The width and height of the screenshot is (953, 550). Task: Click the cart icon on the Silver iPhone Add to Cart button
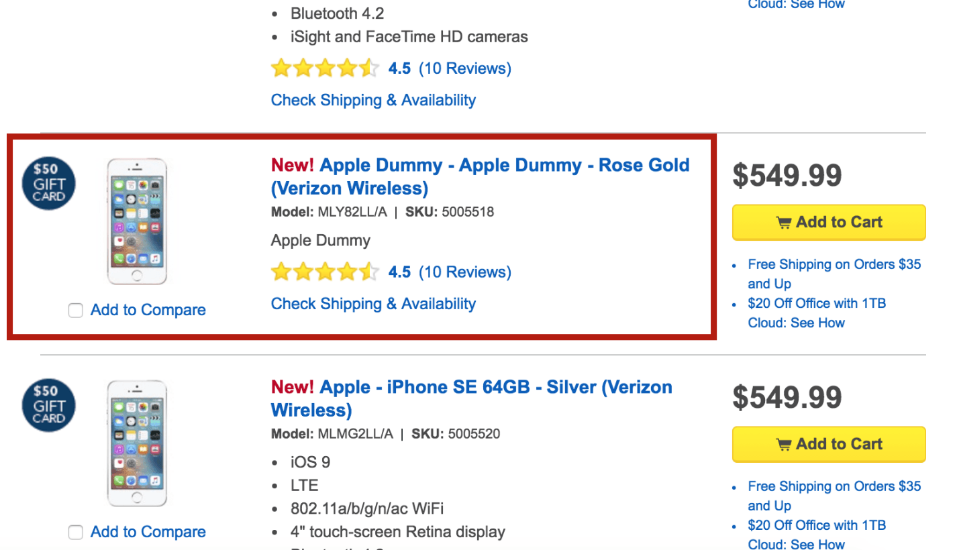point(784,444)
